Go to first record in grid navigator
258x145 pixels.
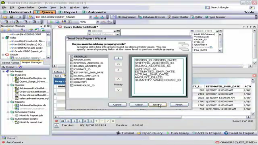[62, 121]
